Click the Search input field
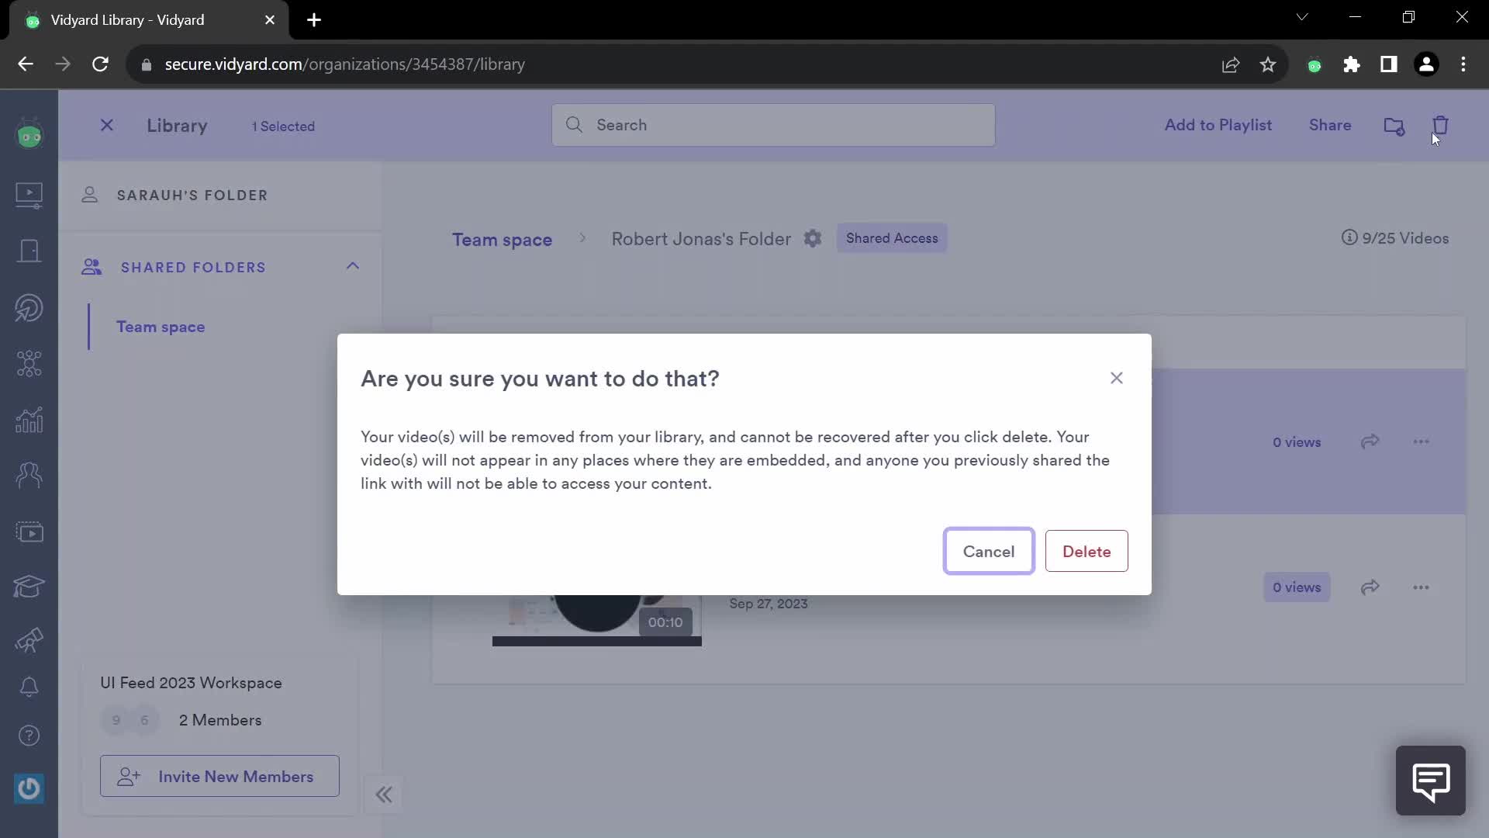This screenshot has height=838, width=1489. coord(773,125)
